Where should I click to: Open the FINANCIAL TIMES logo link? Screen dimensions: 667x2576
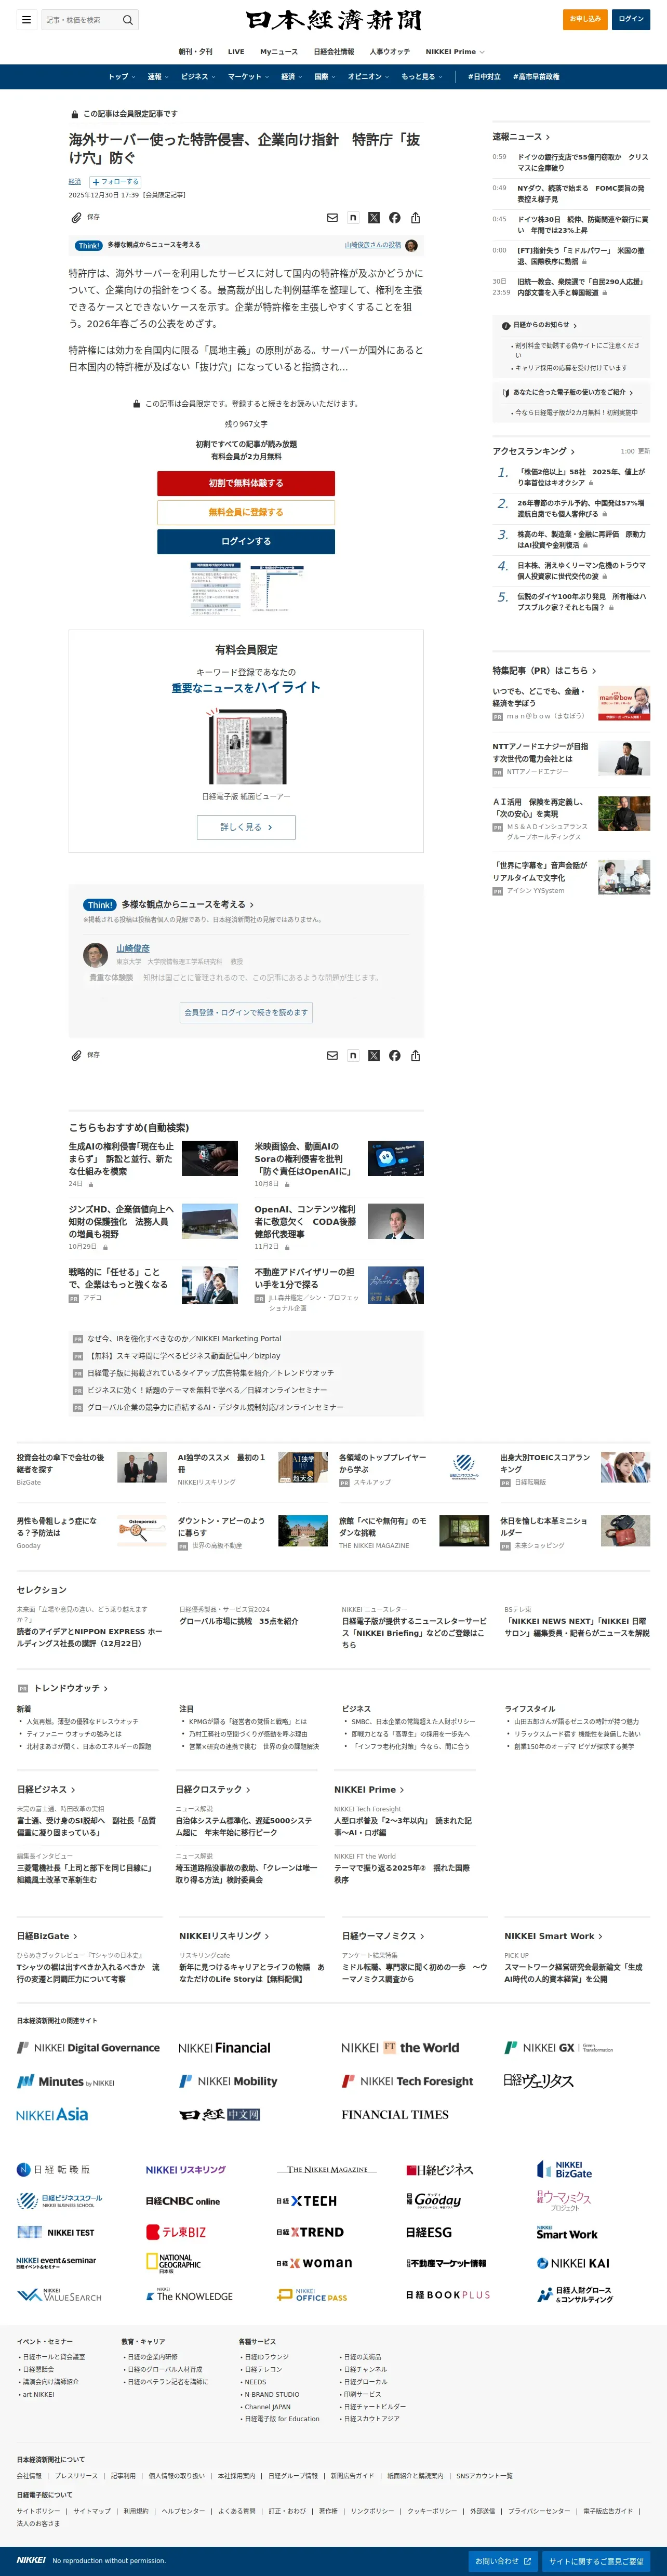pos(395,2115)
